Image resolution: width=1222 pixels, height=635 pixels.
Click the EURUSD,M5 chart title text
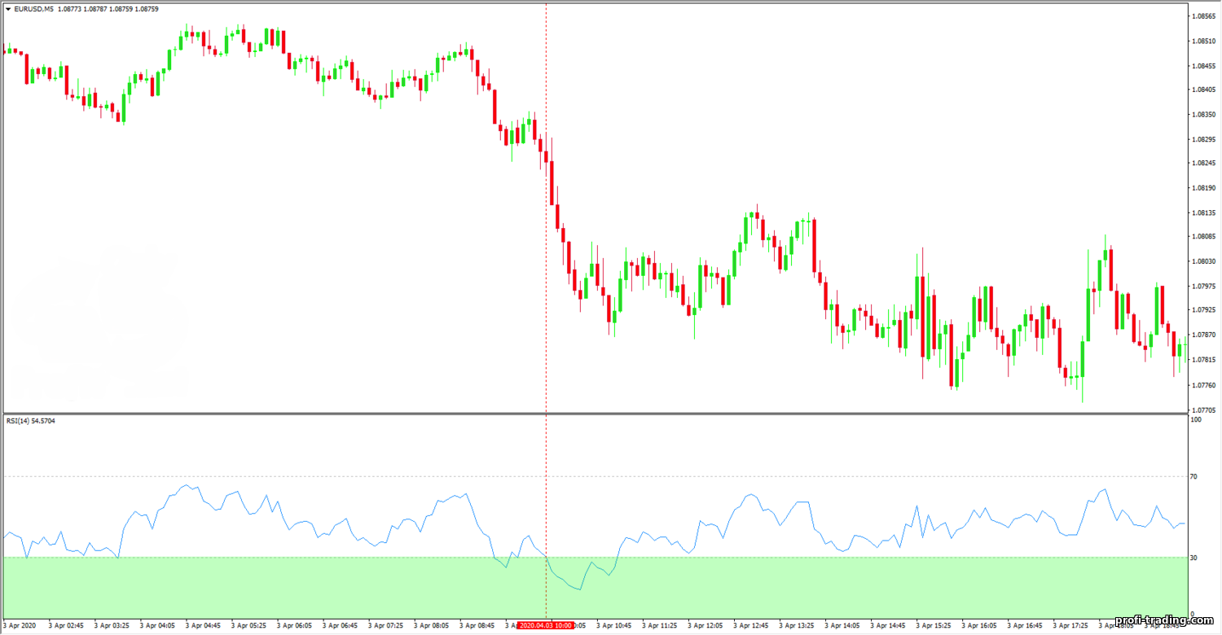click(x=34, y=9)
